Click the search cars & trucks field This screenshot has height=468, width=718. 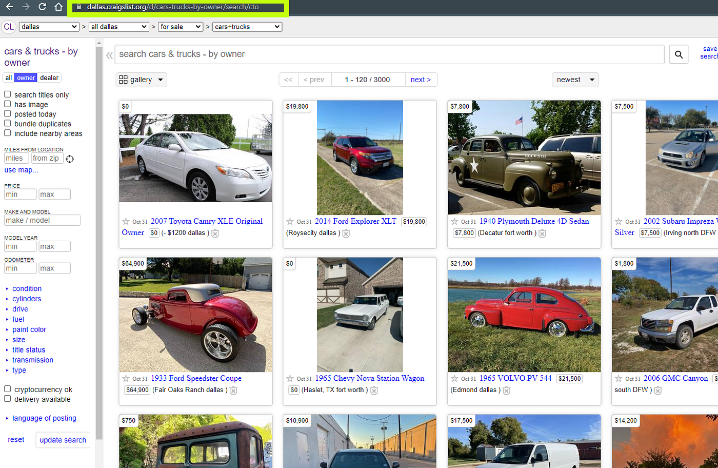click(x=390, y=54)
